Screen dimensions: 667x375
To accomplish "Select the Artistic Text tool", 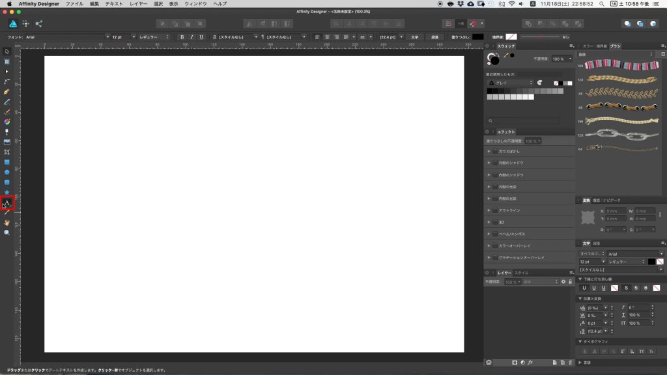I will pos(7,203).
